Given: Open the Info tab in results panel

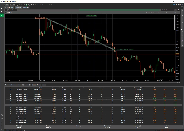Looking at the screenshot, I should [x=6, y=85].
